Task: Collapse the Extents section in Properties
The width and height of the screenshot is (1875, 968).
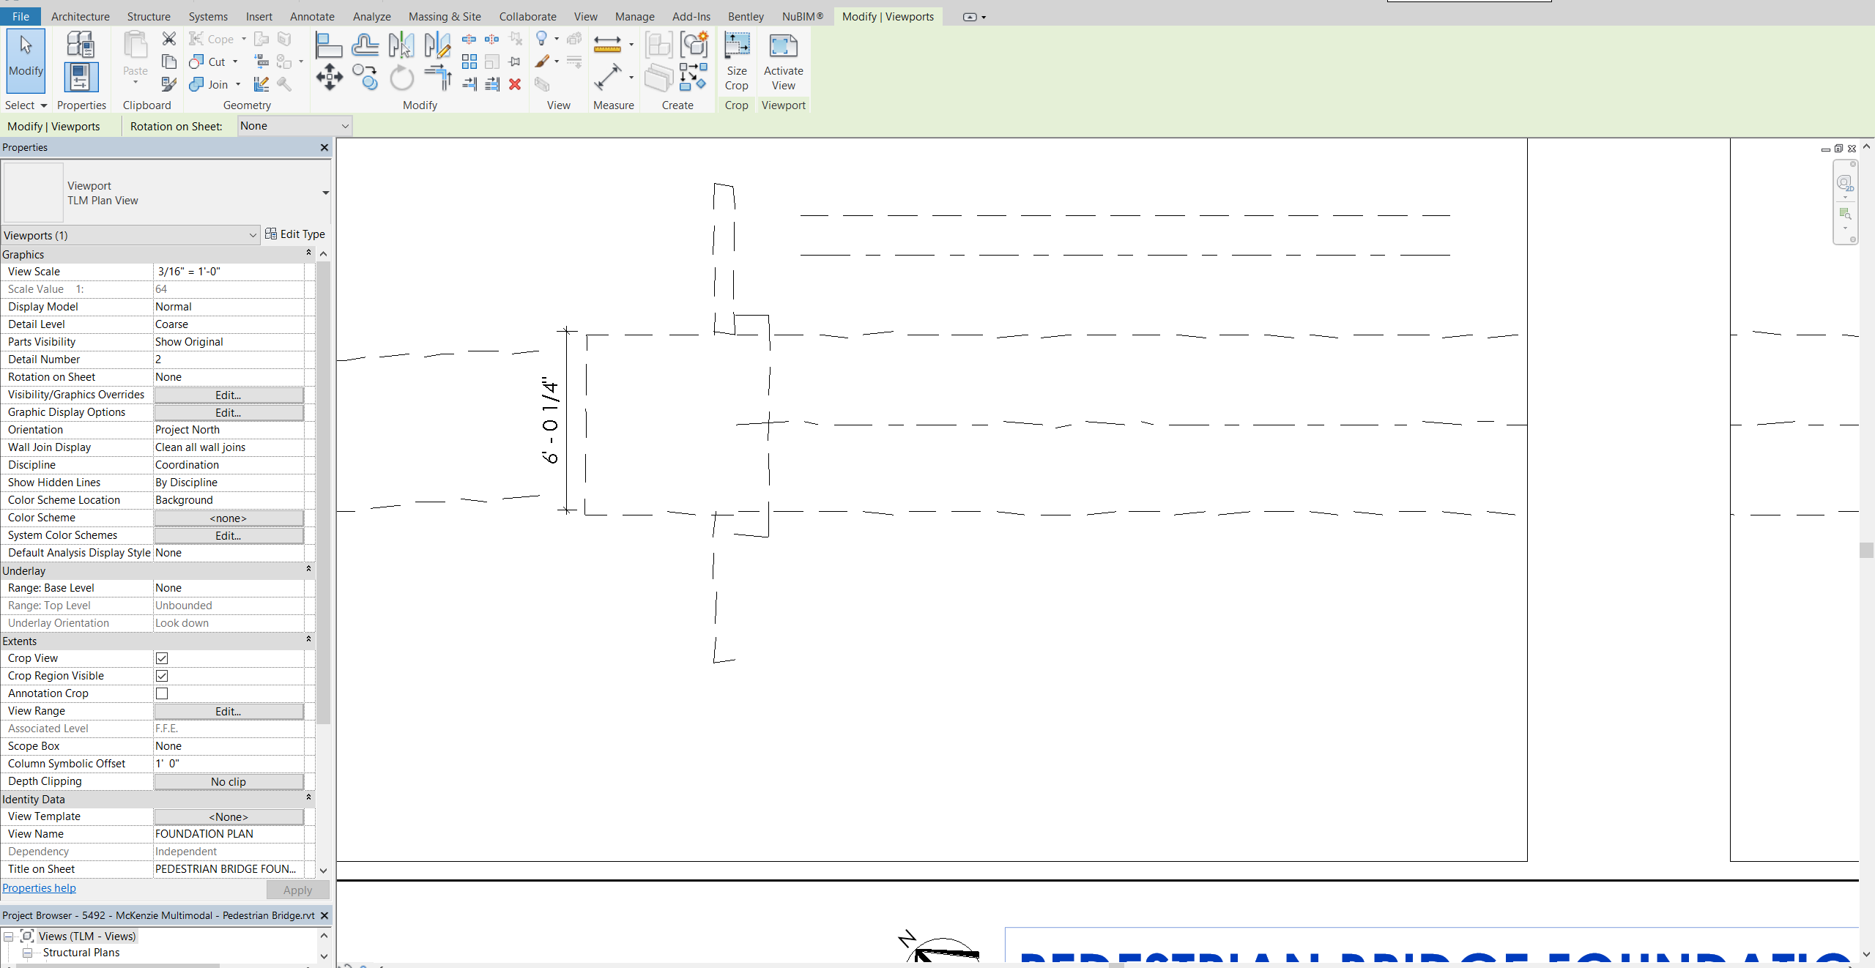Action: [x=308, y=640]
